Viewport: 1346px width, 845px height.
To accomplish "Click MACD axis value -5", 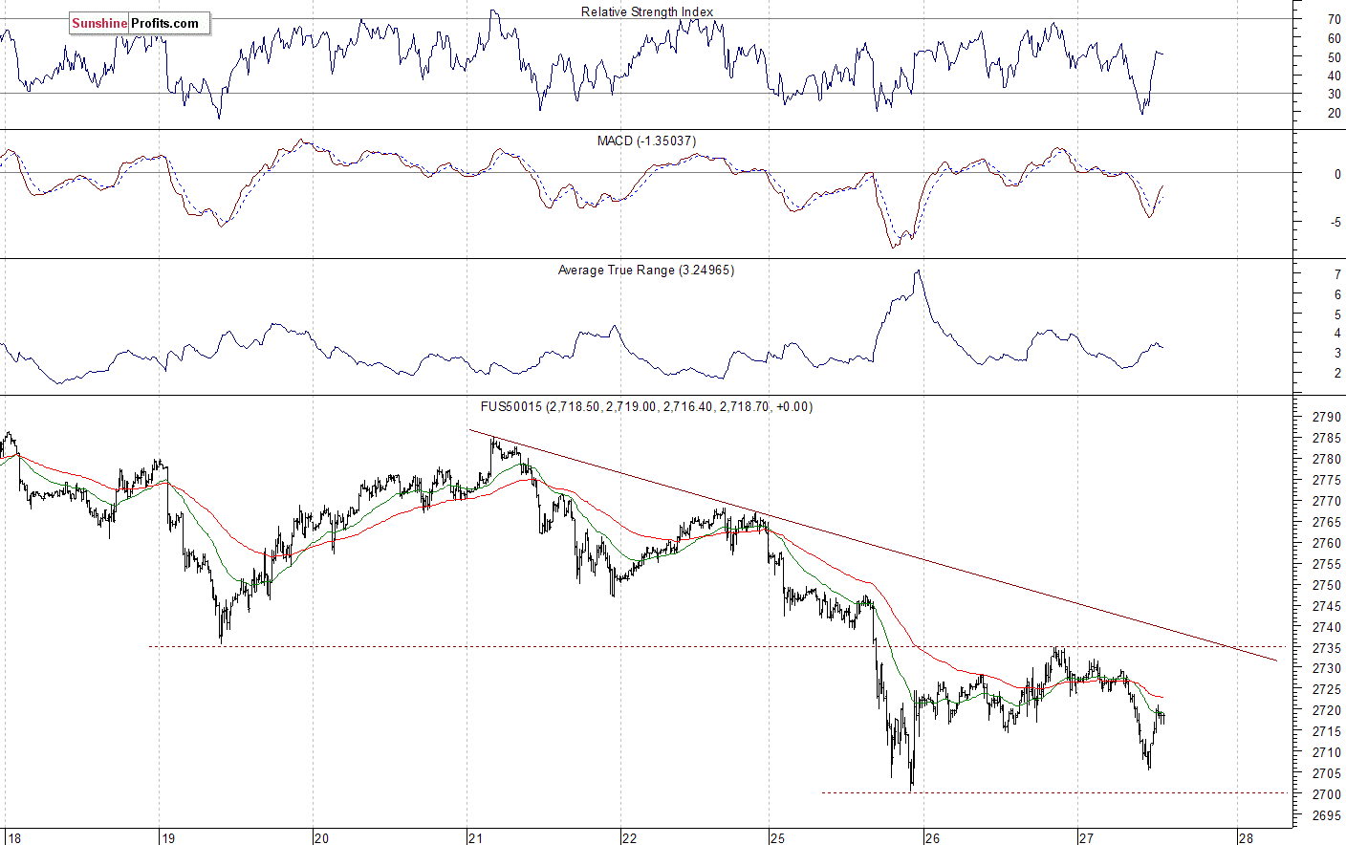I will [1335, 223].
